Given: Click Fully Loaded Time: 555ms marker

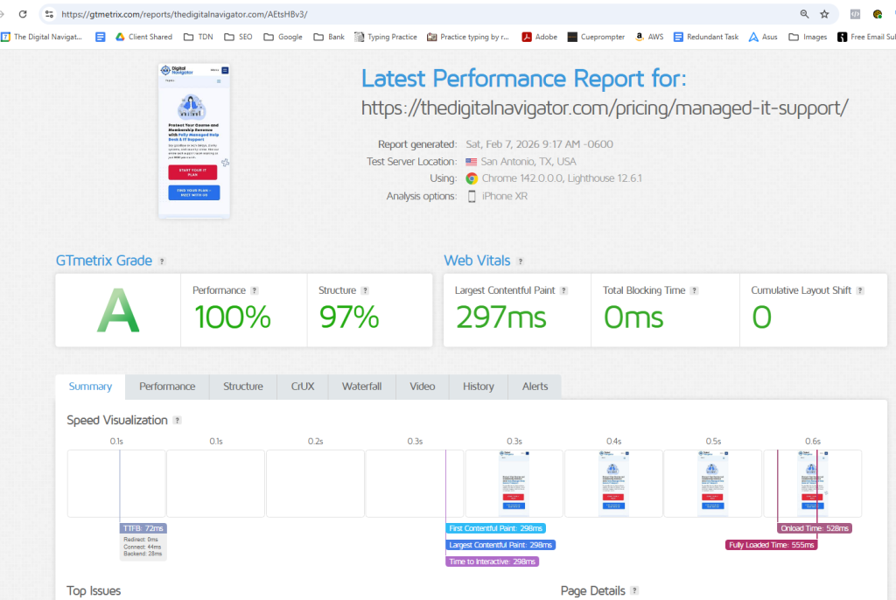Looking at the screenshot, I should (x=772, y=545).
